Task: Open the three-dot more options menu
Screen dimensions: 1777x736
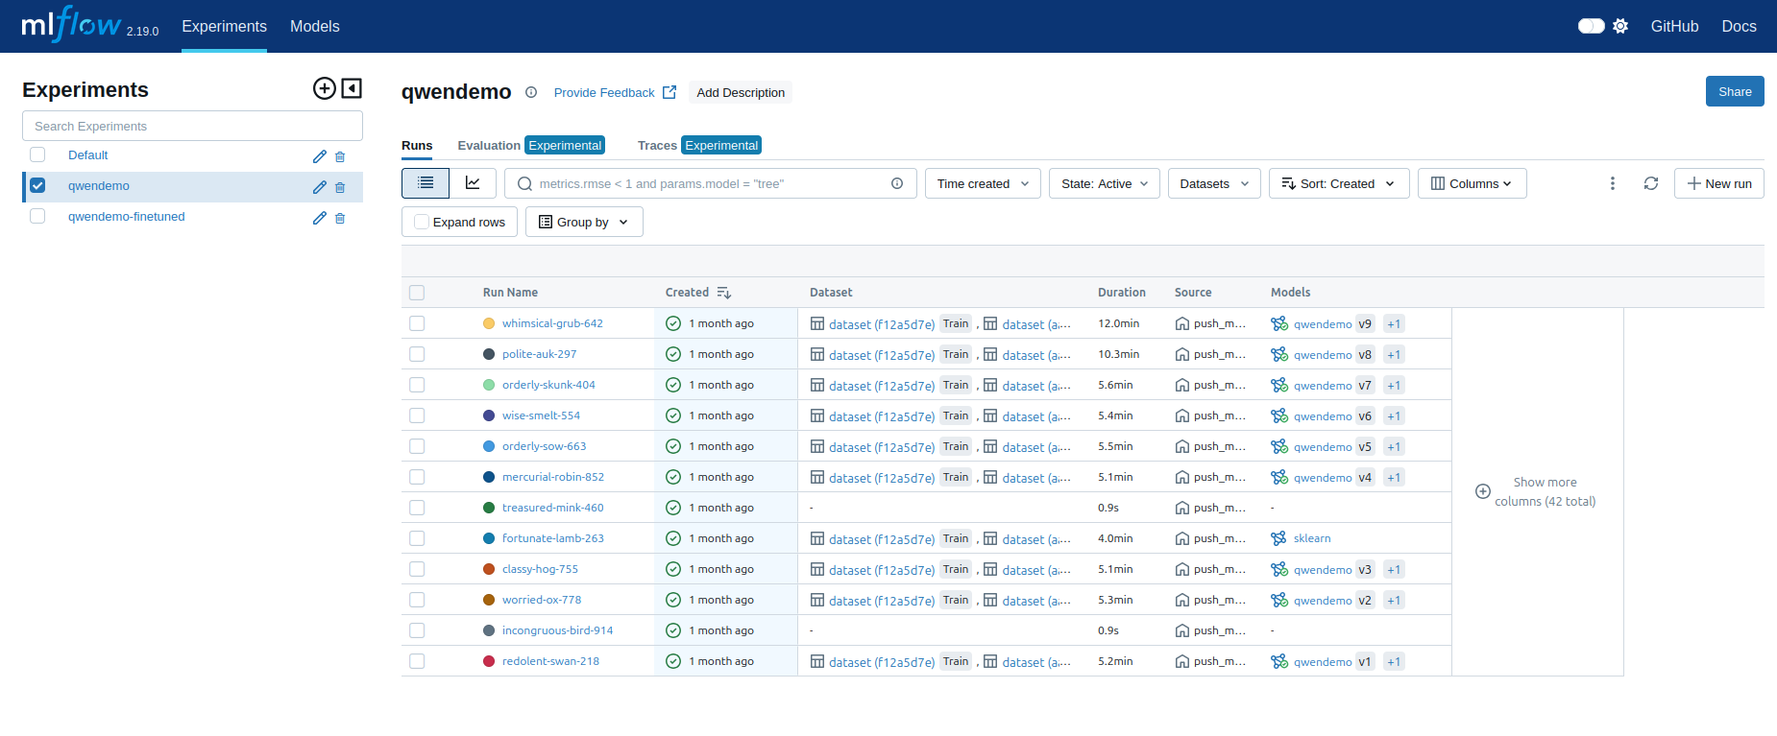Action: click(1612, 183)
